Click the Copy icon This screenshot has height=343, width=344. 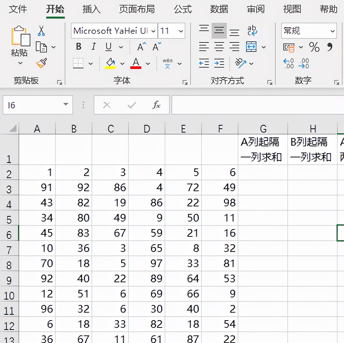[x=41, y=47]
